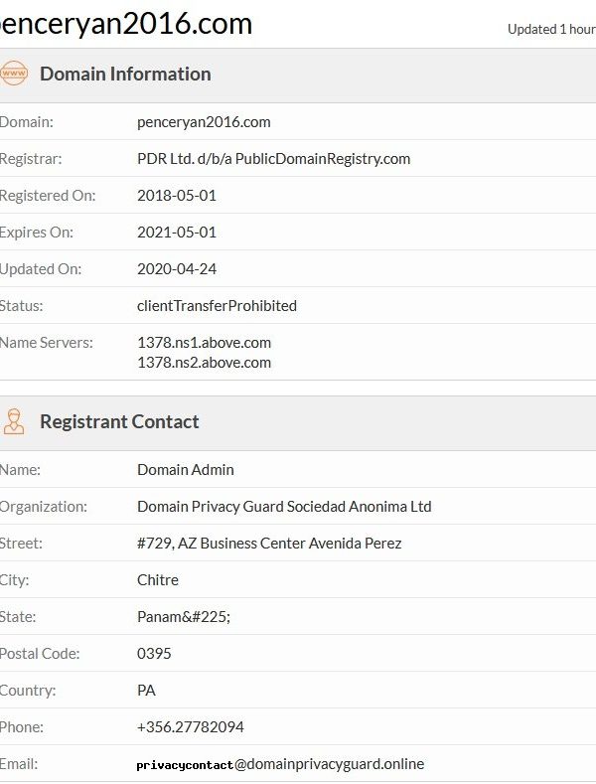
Task: Click name server 1378.ns2.above.com
Action: (x=204, y=363)
